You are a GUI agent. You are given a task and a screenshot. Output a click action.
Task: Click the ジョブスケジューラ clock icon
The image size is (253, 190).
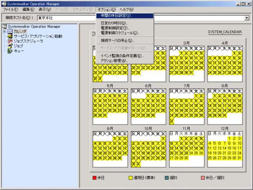pyautogui.click(x=10, y=41)
